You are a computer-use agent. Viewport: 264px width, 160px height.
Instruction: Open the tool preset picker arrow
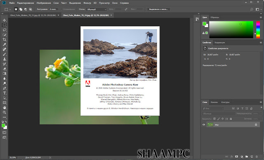[10, 10]
